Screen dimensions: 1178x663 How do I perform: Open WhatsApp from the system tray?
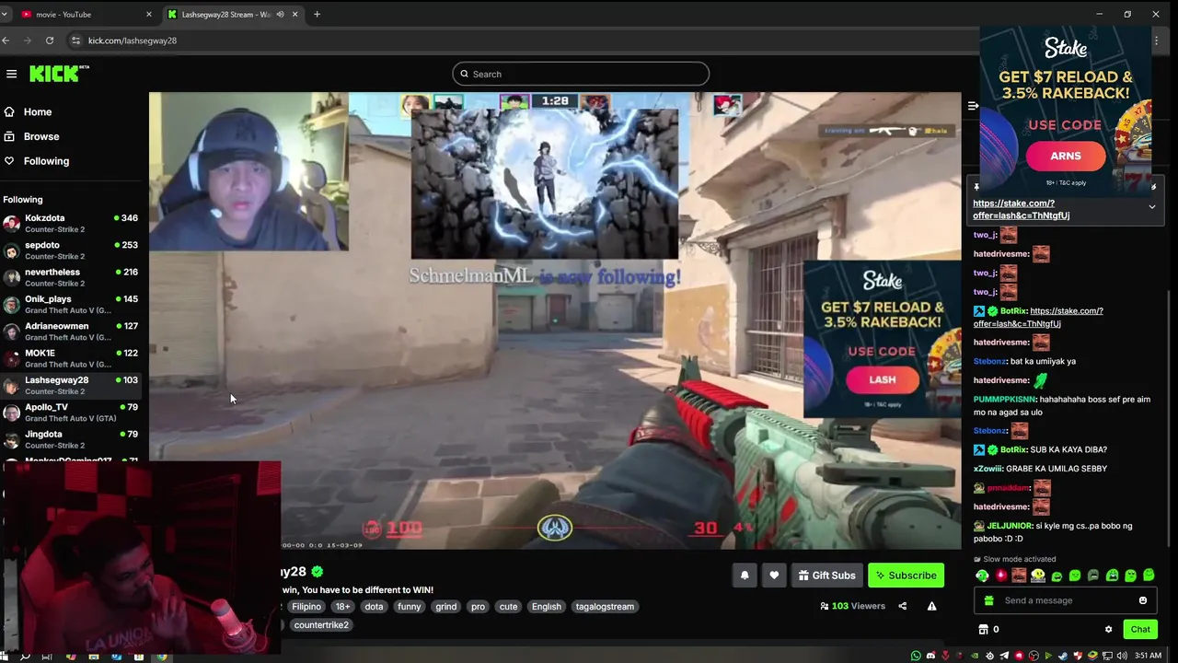click(x=916, y=656)
